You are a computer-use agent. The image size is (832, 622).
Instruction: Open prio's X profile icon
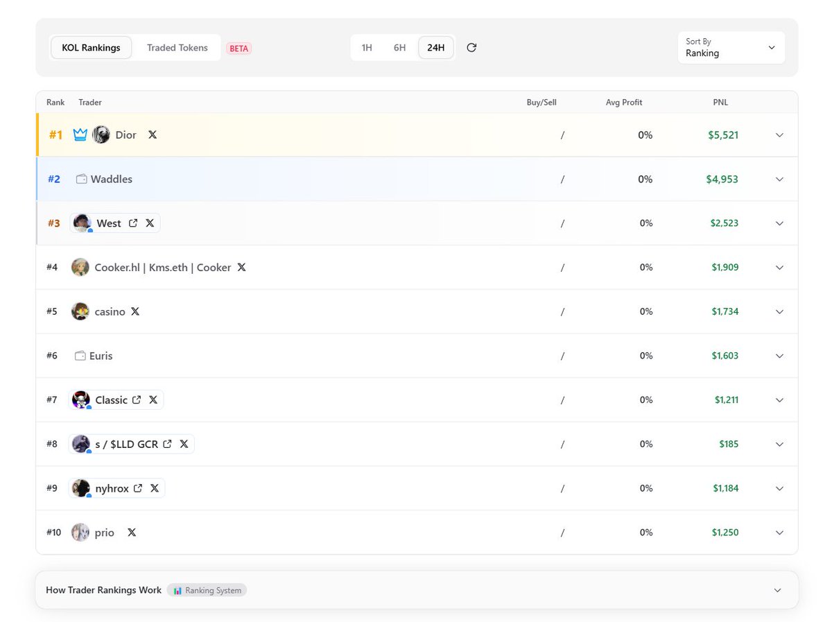[x=132, y=533]
